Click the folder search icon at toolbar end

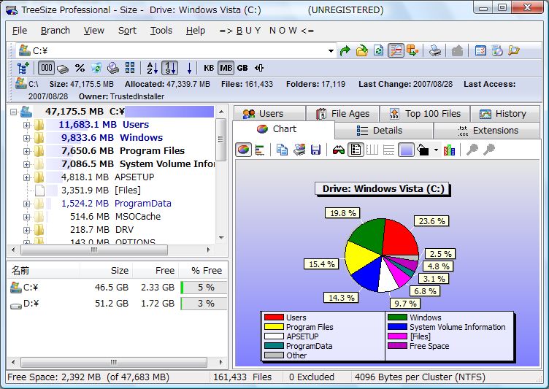[x=514, y=51]
